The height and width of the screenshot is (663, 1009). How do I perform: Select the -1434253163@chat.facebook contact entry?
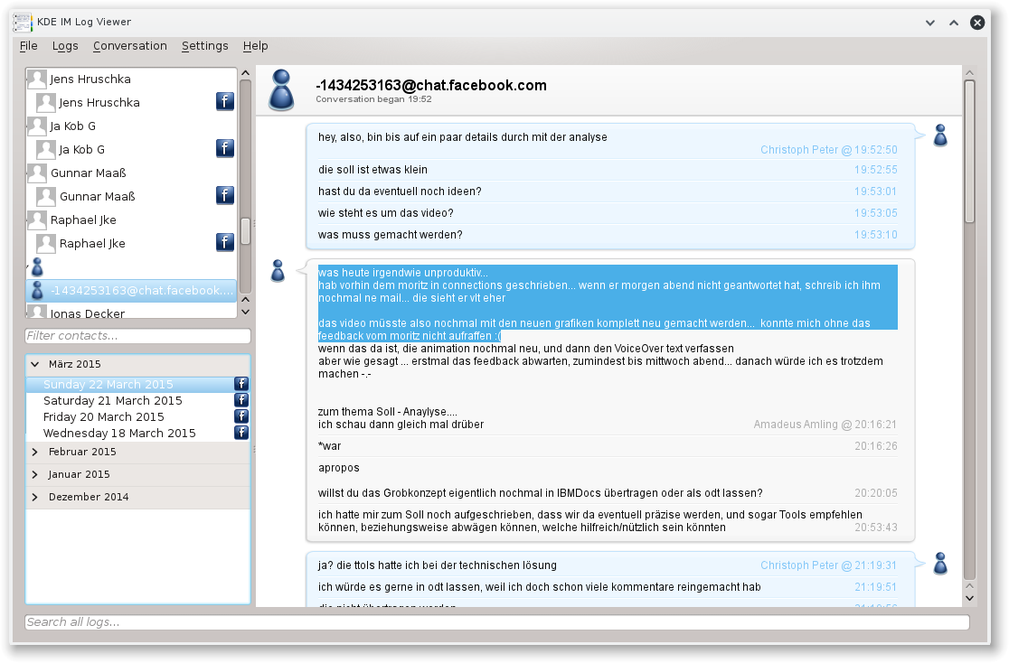tap(131, 291)
